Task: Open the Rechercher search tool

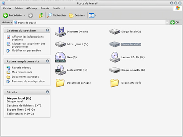Action: 56,15
